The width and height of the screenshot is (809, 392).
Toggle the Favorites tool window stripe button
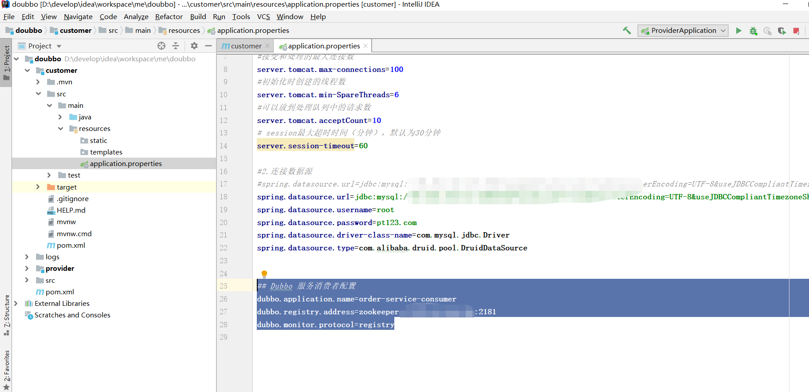[x=6, y=370]
